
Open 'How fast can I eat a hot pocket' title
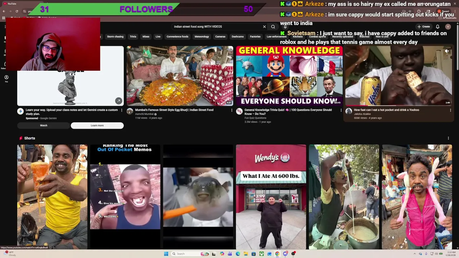387,110
